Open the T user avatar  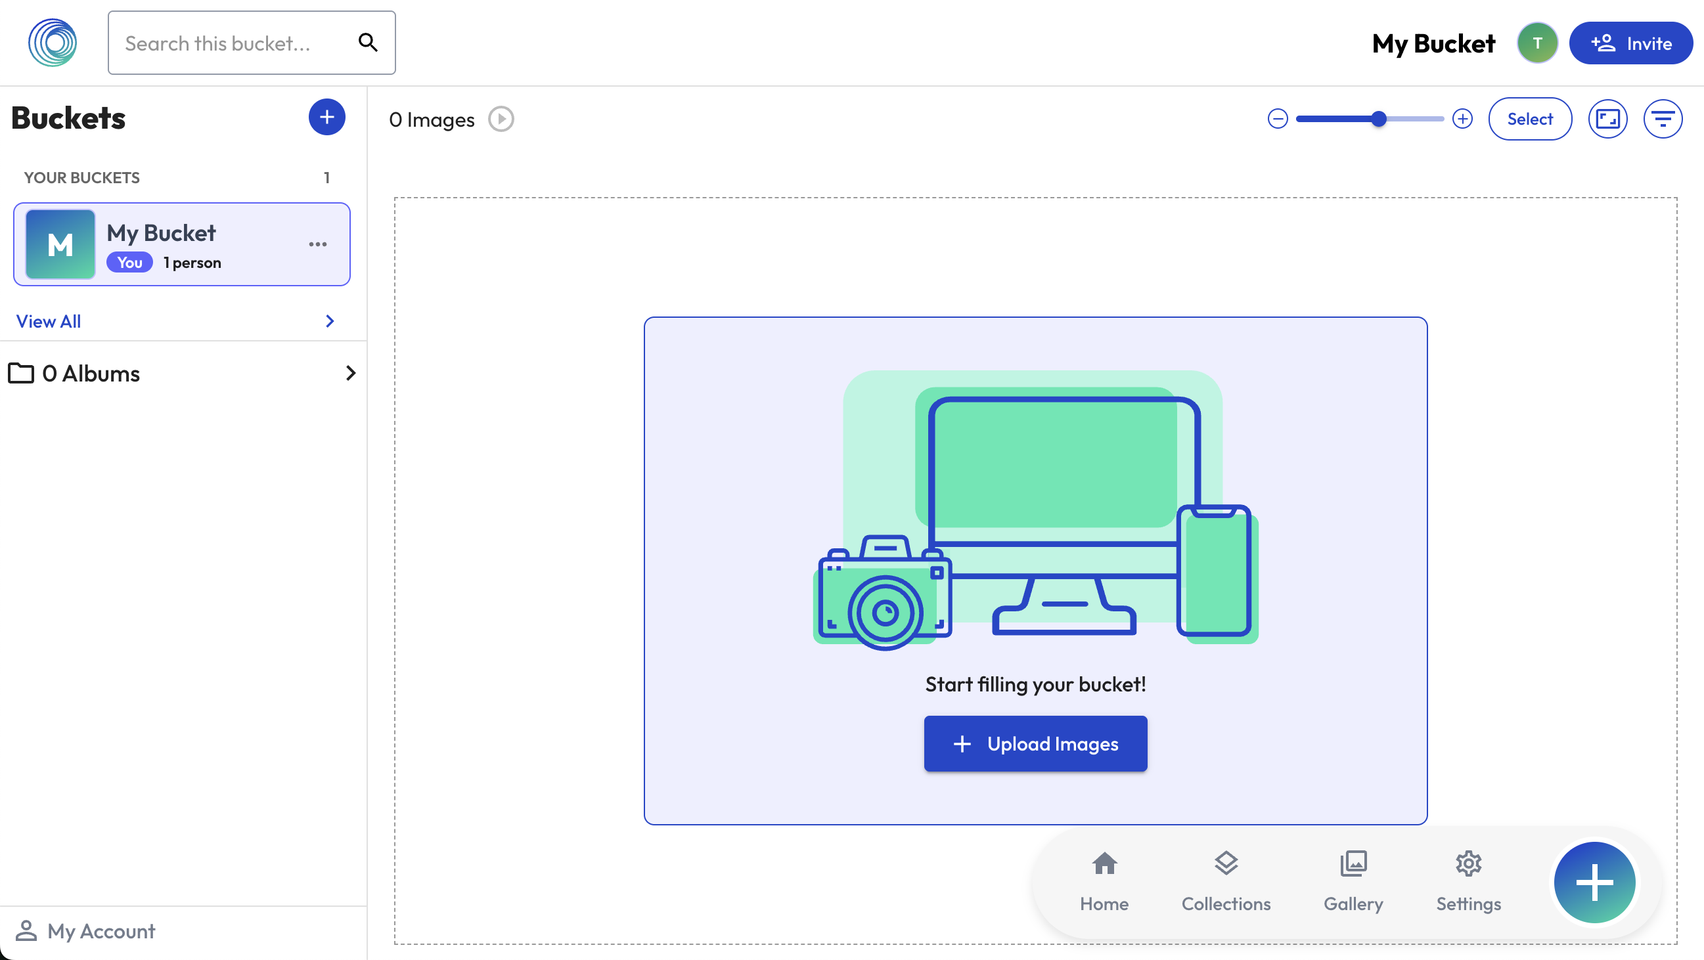pos(1537,43)
